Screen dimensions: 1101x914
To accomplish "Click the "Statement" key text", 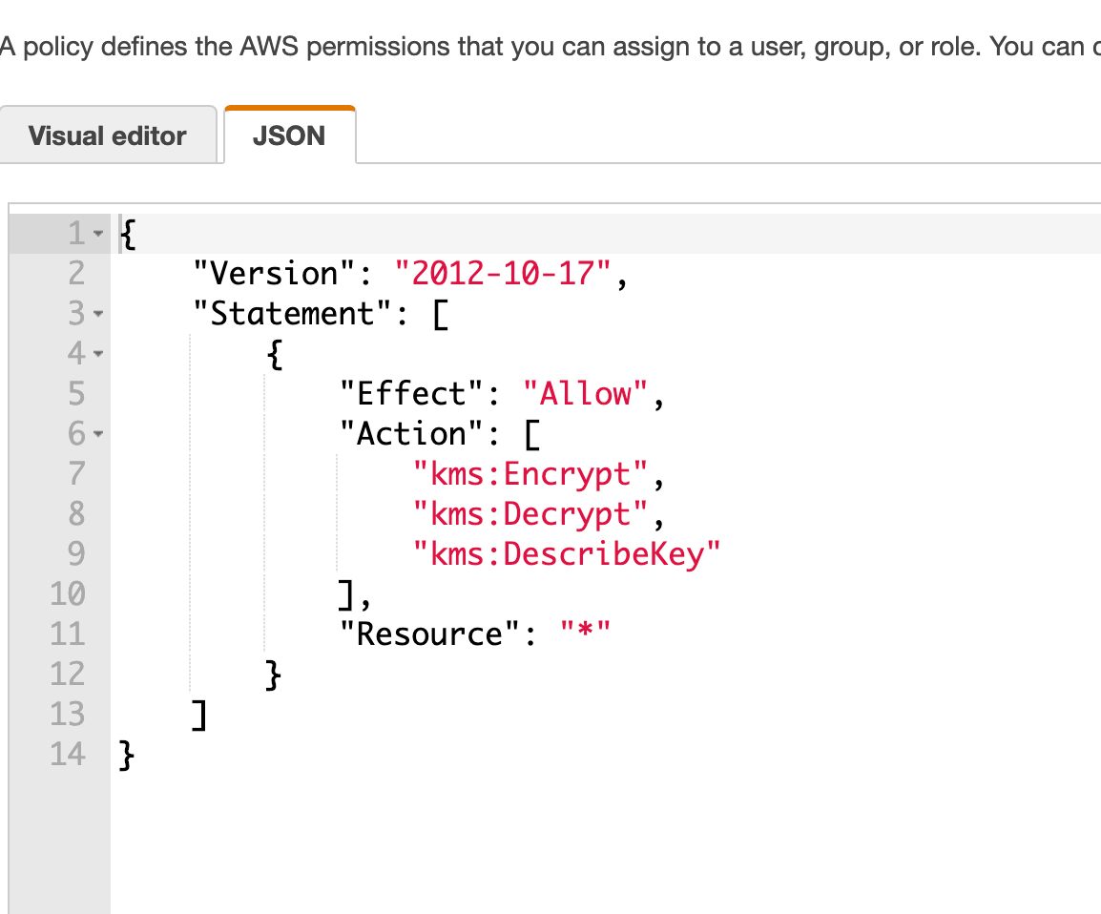I will coord(292,313).
